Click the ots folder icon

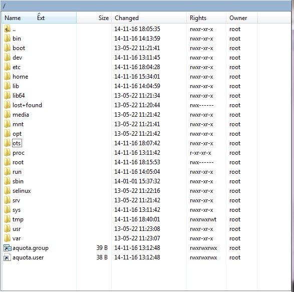7,143
